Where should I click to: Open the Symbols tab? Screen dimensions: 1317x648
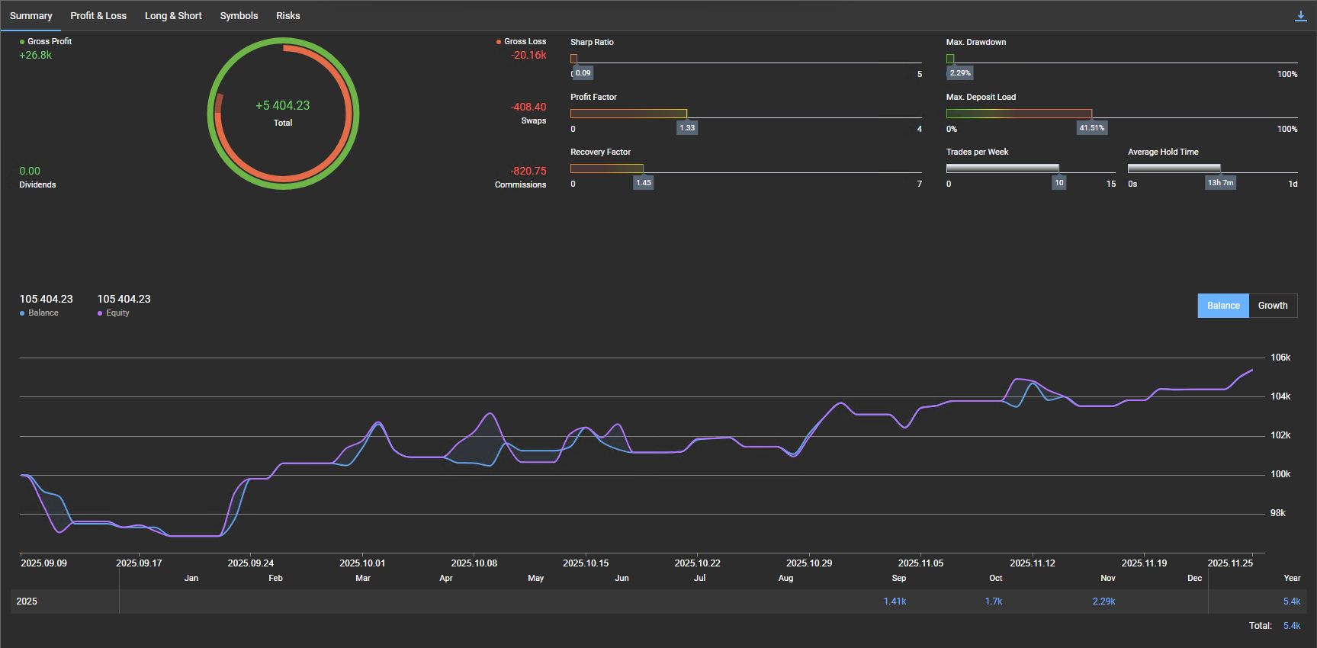tap(239, 16)
